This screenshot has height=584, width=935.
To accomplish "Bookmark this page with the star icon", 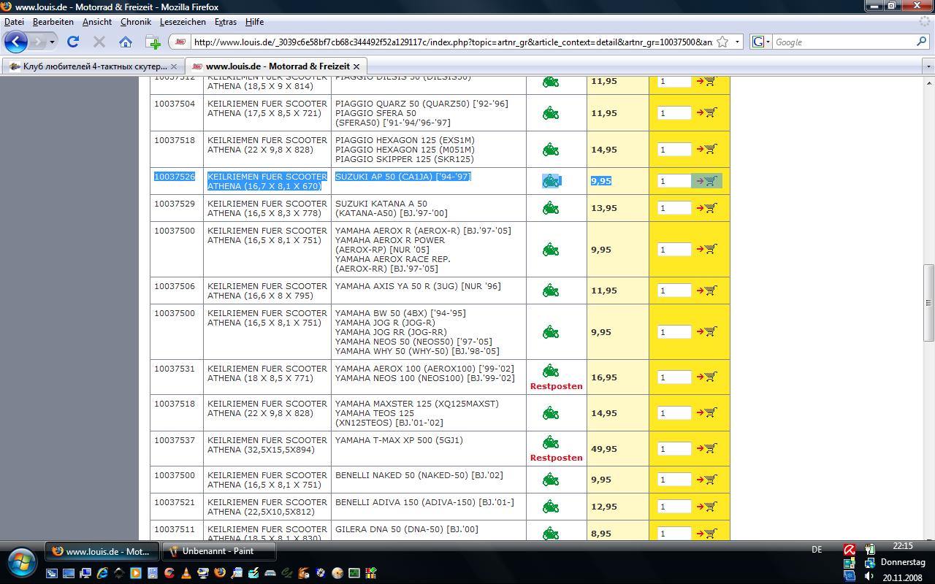I will 722,42.
